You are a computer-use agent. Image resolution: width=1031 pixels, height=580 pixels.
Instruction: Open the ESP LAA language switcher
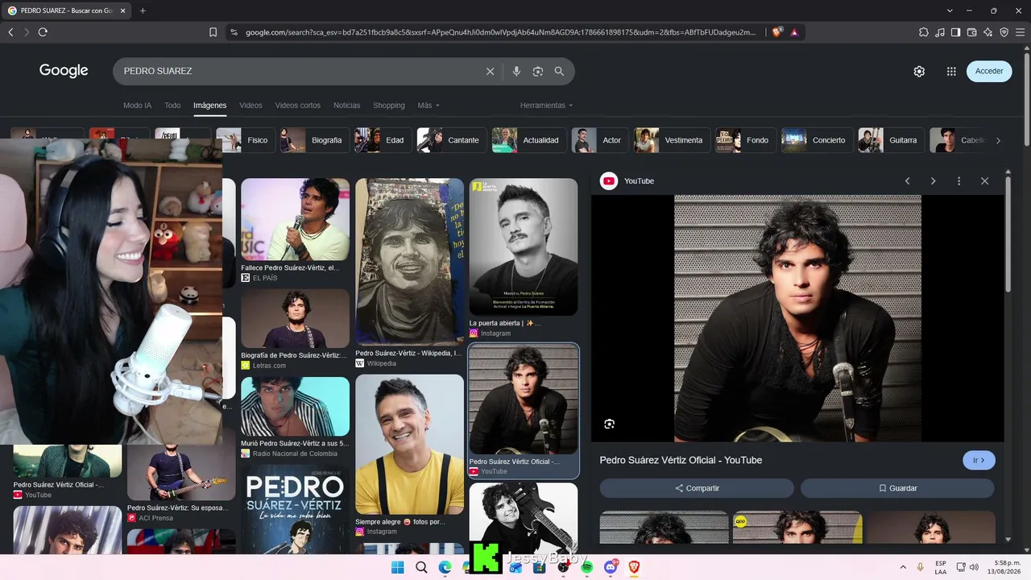(x=941, y=567)
